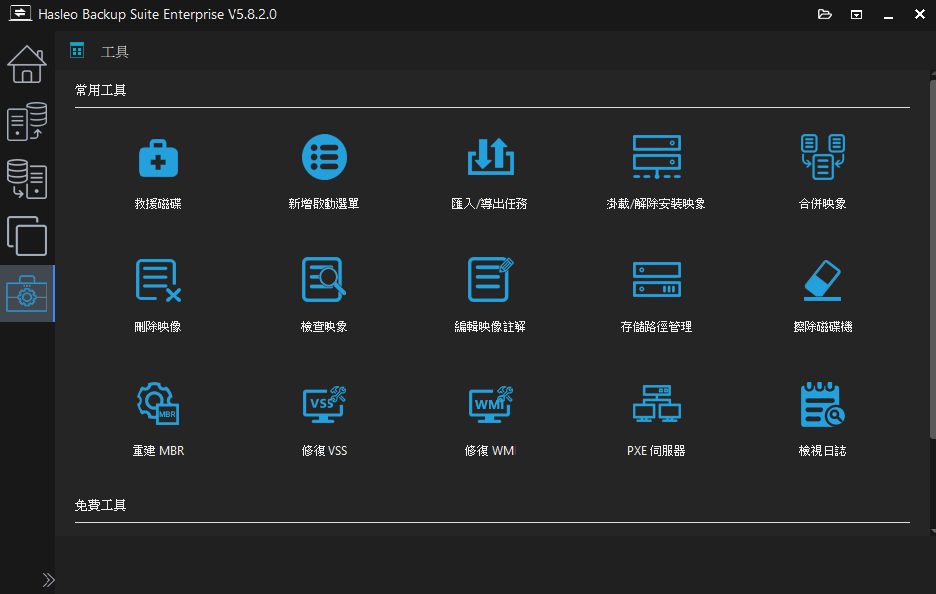Select the 擦除磁碟機 wipe drive eraser icon

822,281
